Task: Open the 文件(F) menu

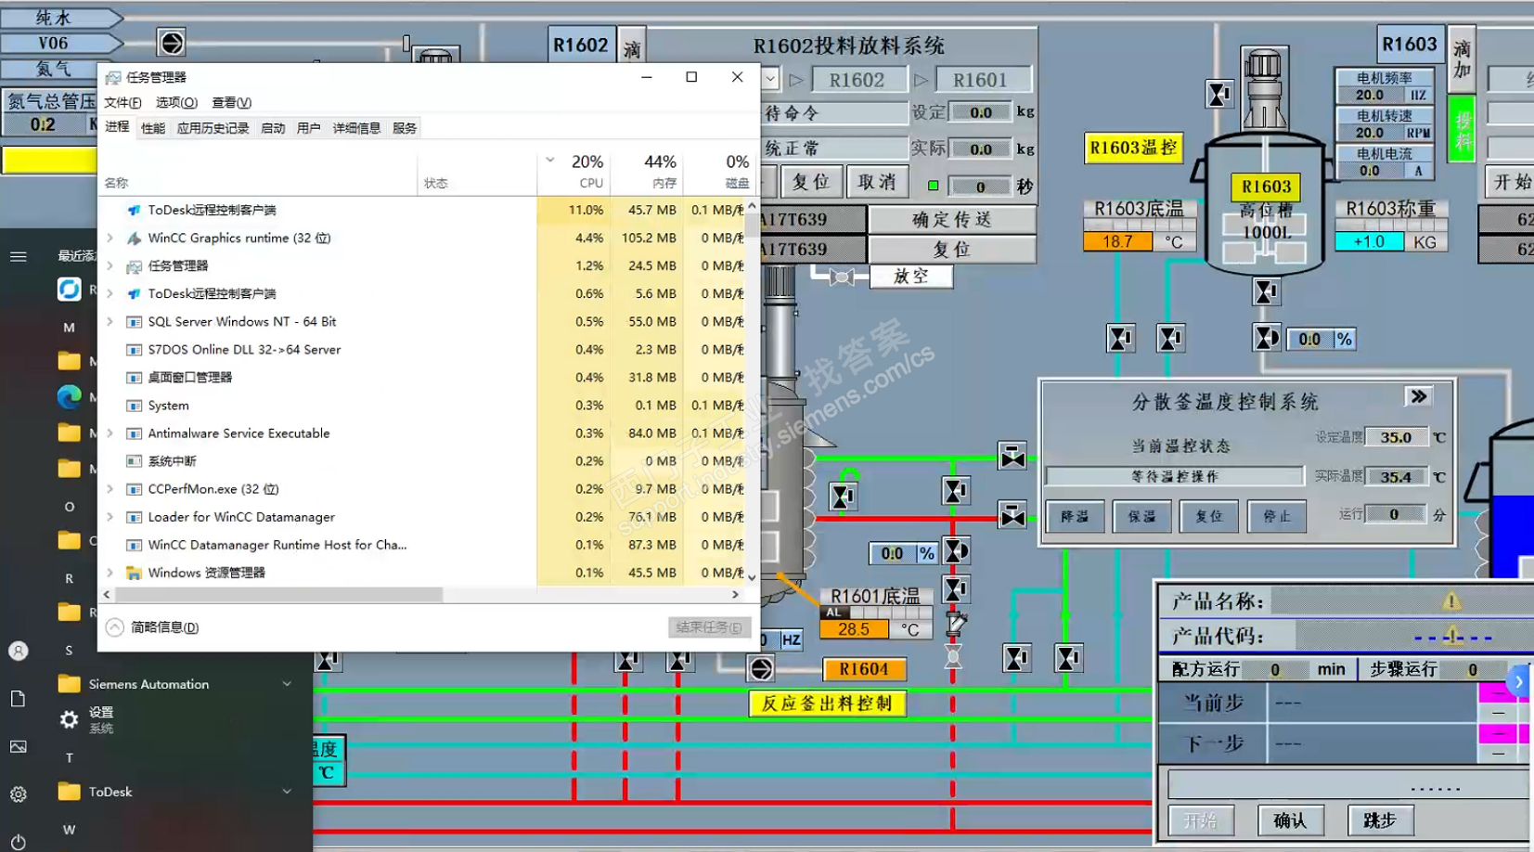Action: (x=122, y=102)
